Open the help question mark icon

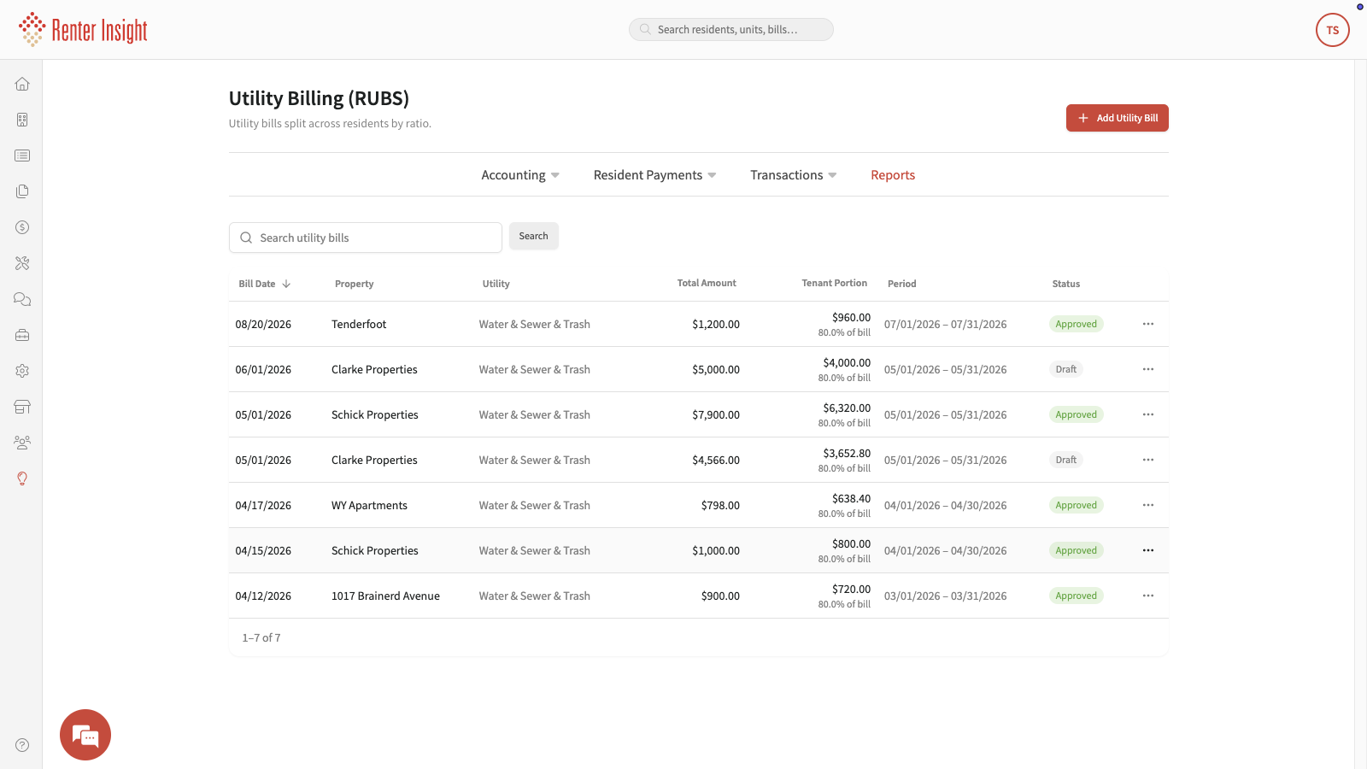pos(22,745)
